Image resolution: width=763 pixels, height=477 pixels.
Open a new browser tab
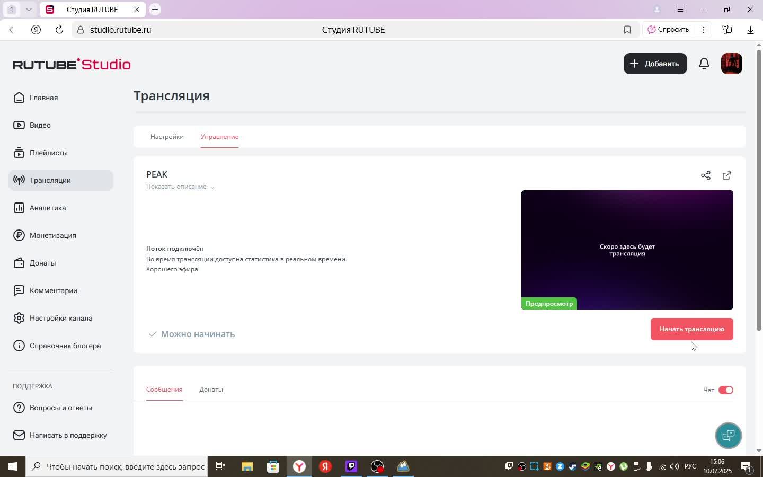[155, 9]
